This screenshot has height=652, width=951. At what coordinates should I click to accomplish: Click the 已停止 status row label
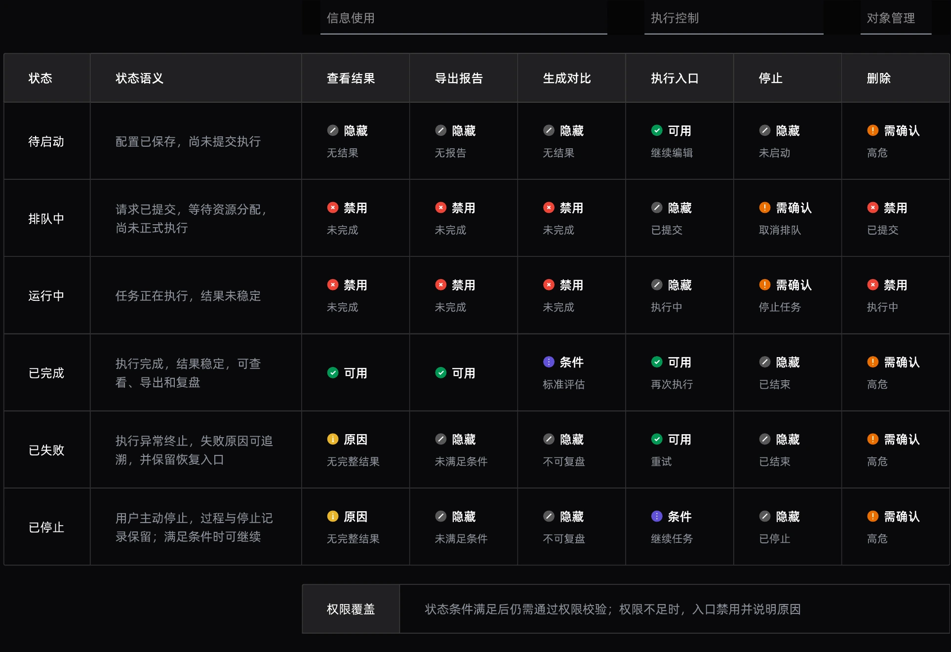click(x=46, y=527)
